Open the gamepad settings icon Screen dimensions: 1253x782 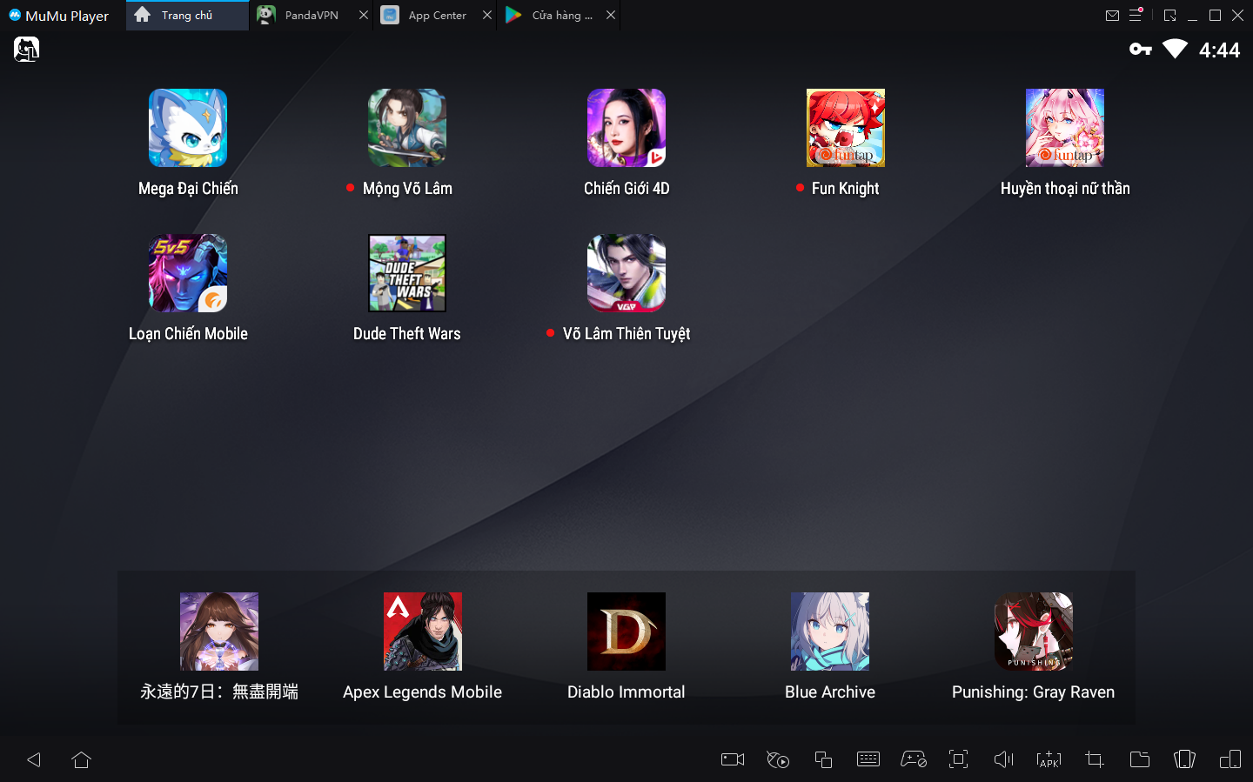point(913,759)
